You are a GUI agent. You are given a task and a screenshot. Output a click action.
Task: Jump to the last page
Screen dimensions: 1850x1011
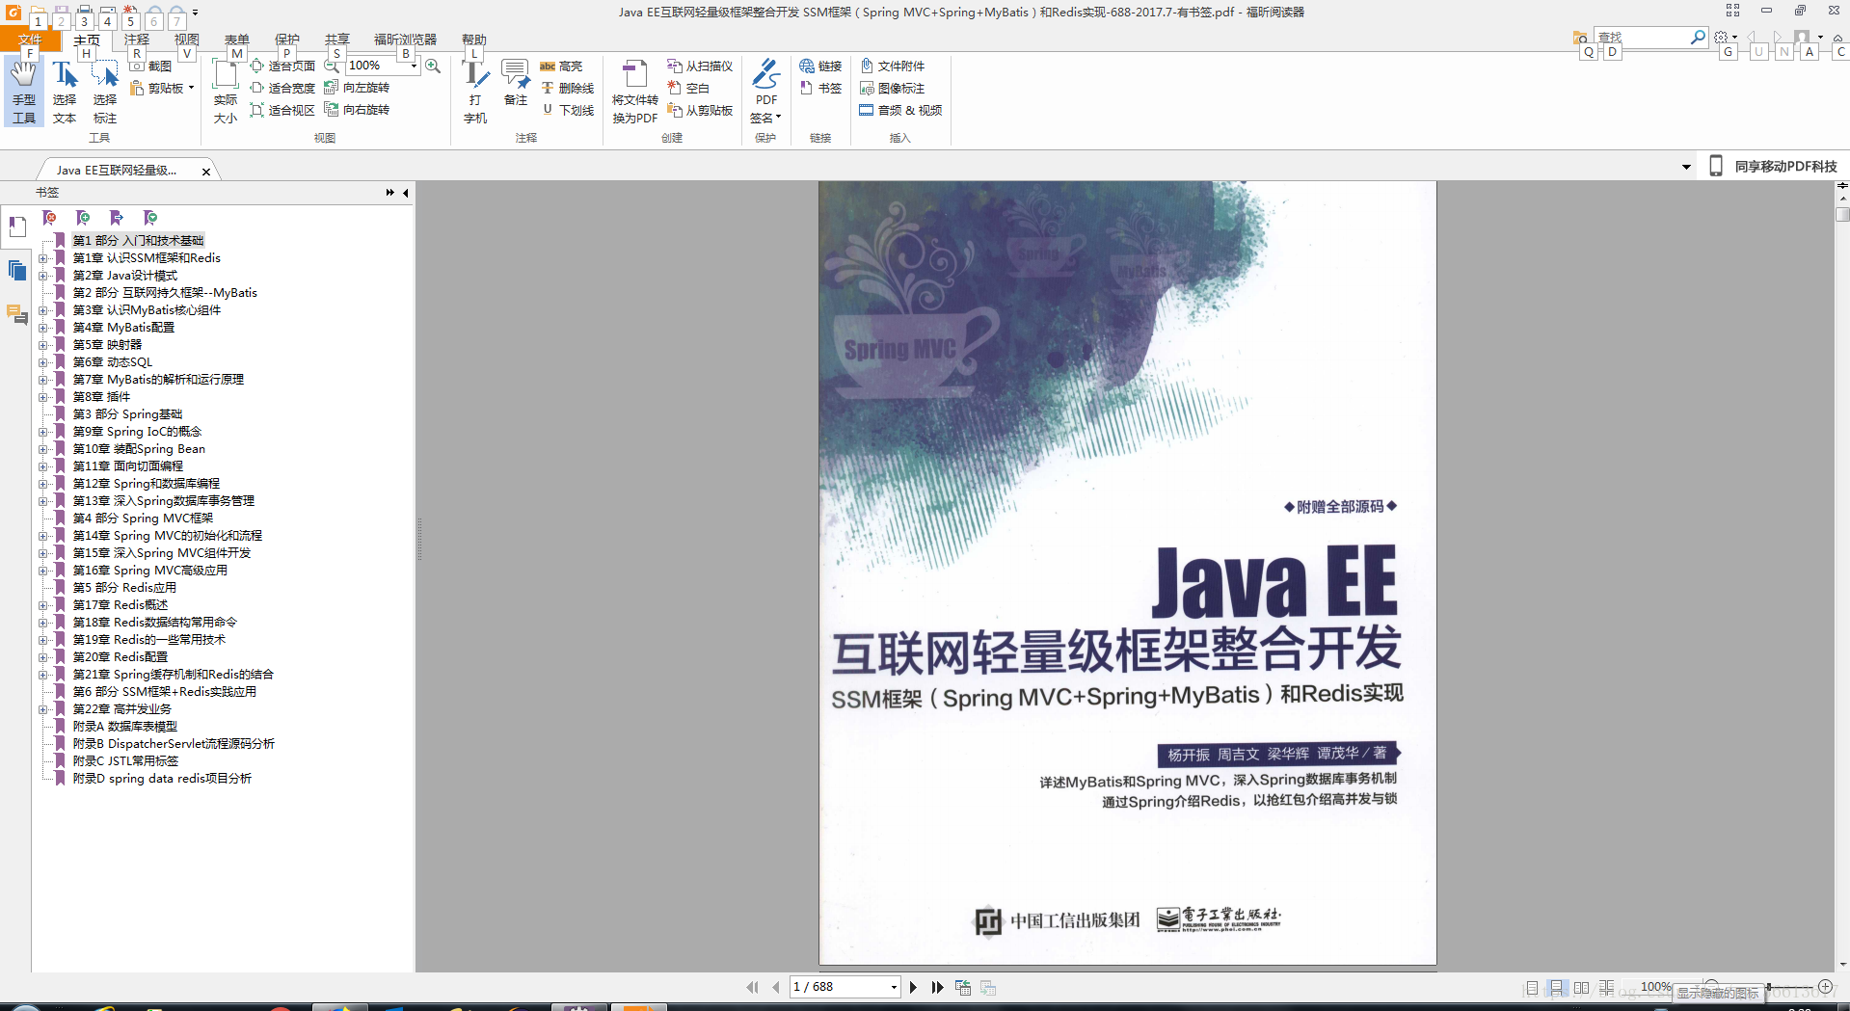(937, 987)
